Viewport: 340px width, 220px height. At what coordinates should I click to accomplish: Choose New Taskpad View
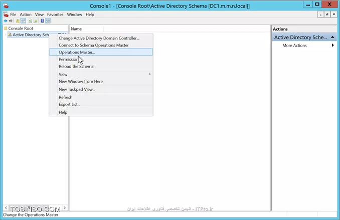(101, 89)
